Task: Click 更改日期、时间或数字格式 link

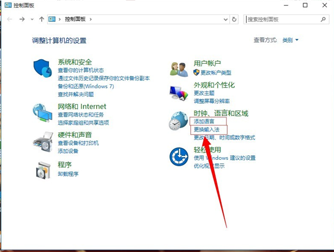Action: [224, 138]
